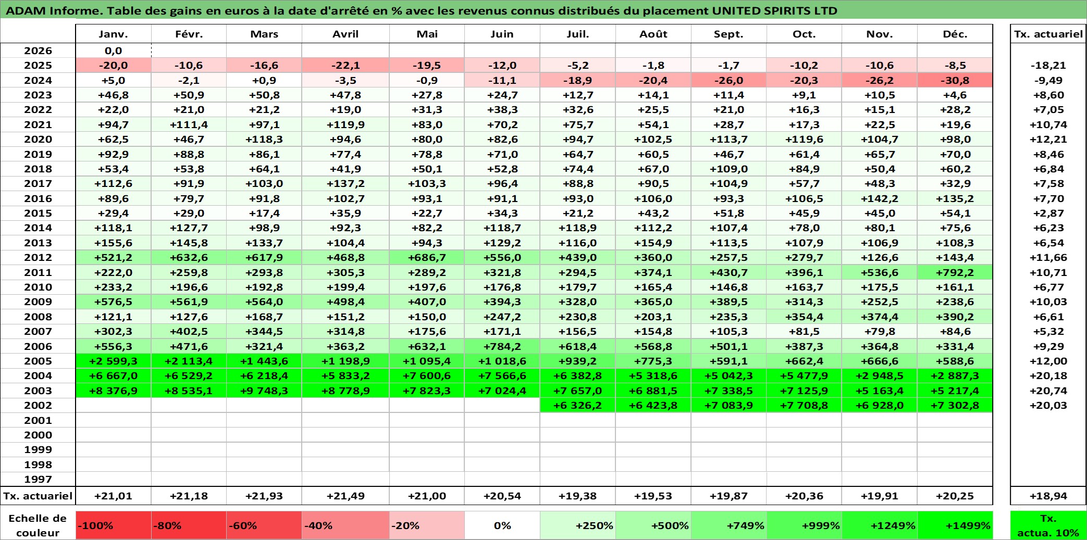
Task: Click the 'Tx. actua. 10%' green cell
Action: click(1048, 525)
